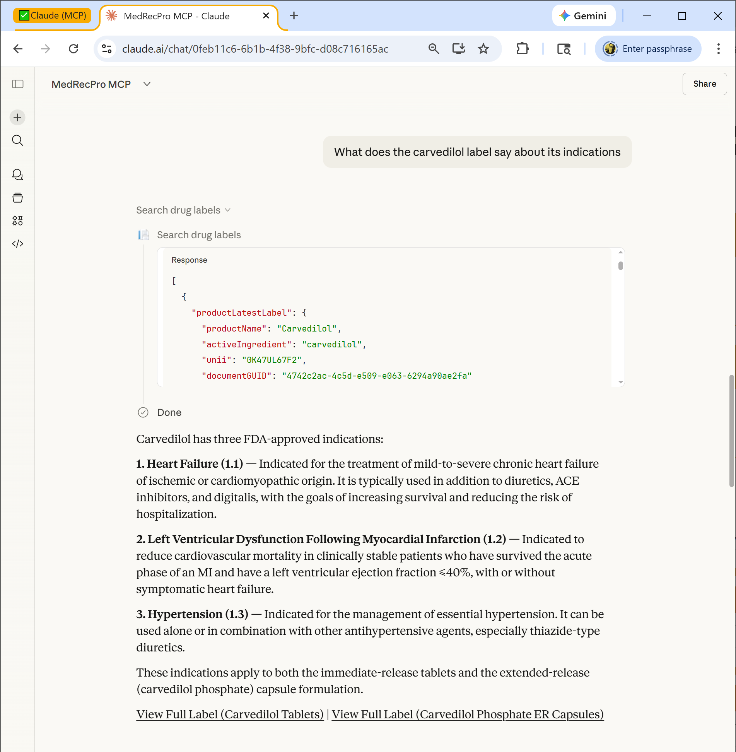Open View Full Label (Carvedilol Tablets) link

pos(230,714)
